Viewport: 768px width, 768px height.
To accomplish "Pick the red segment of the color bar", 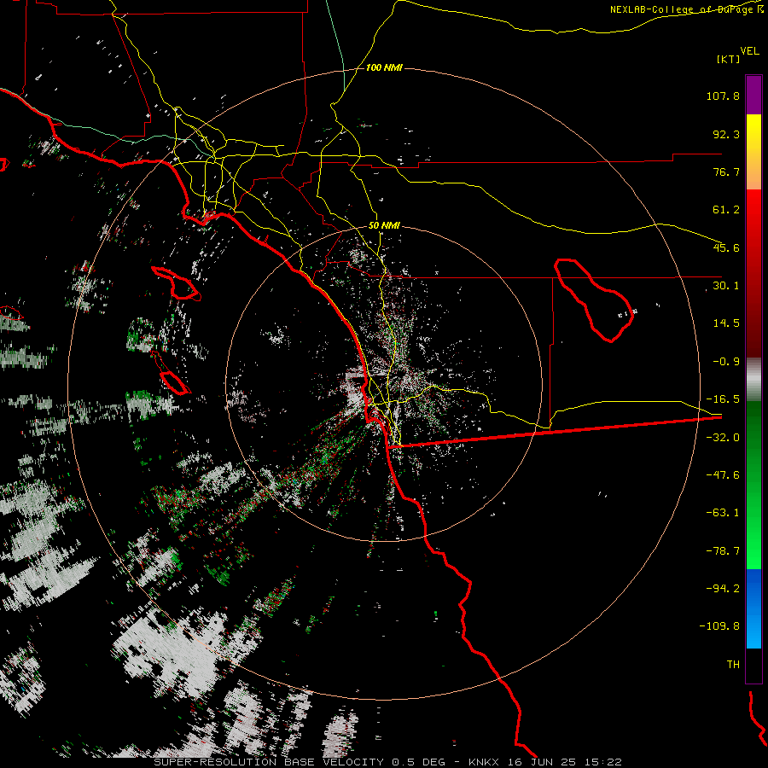I will [753, 273].
